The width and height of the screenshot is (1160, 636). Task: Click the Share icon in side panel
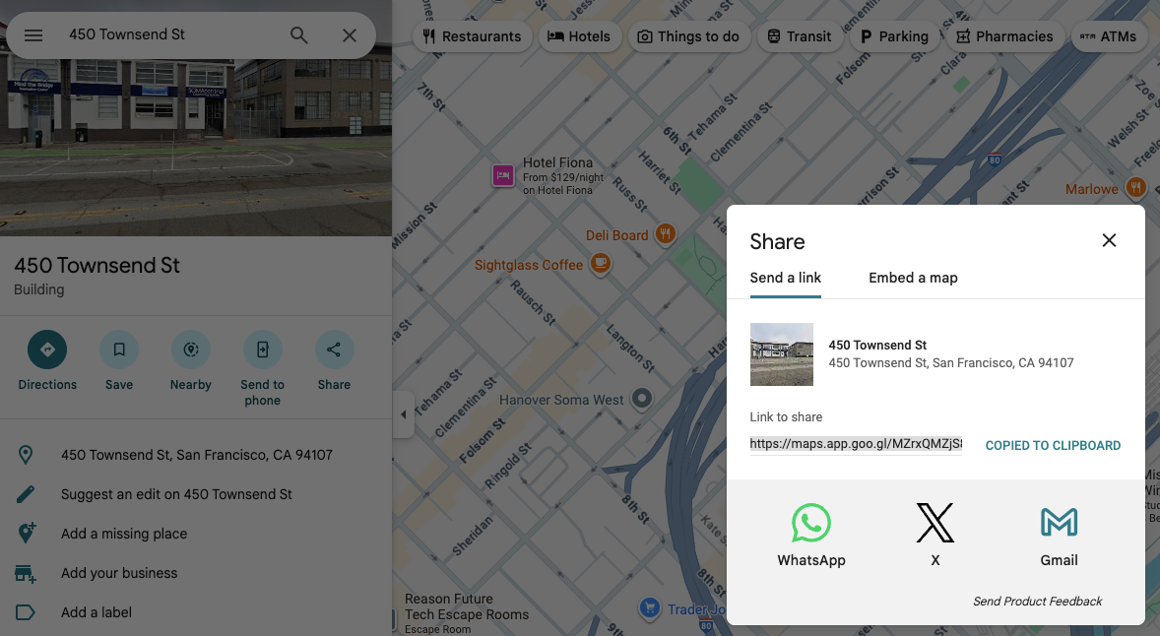(x=335, y=350)
